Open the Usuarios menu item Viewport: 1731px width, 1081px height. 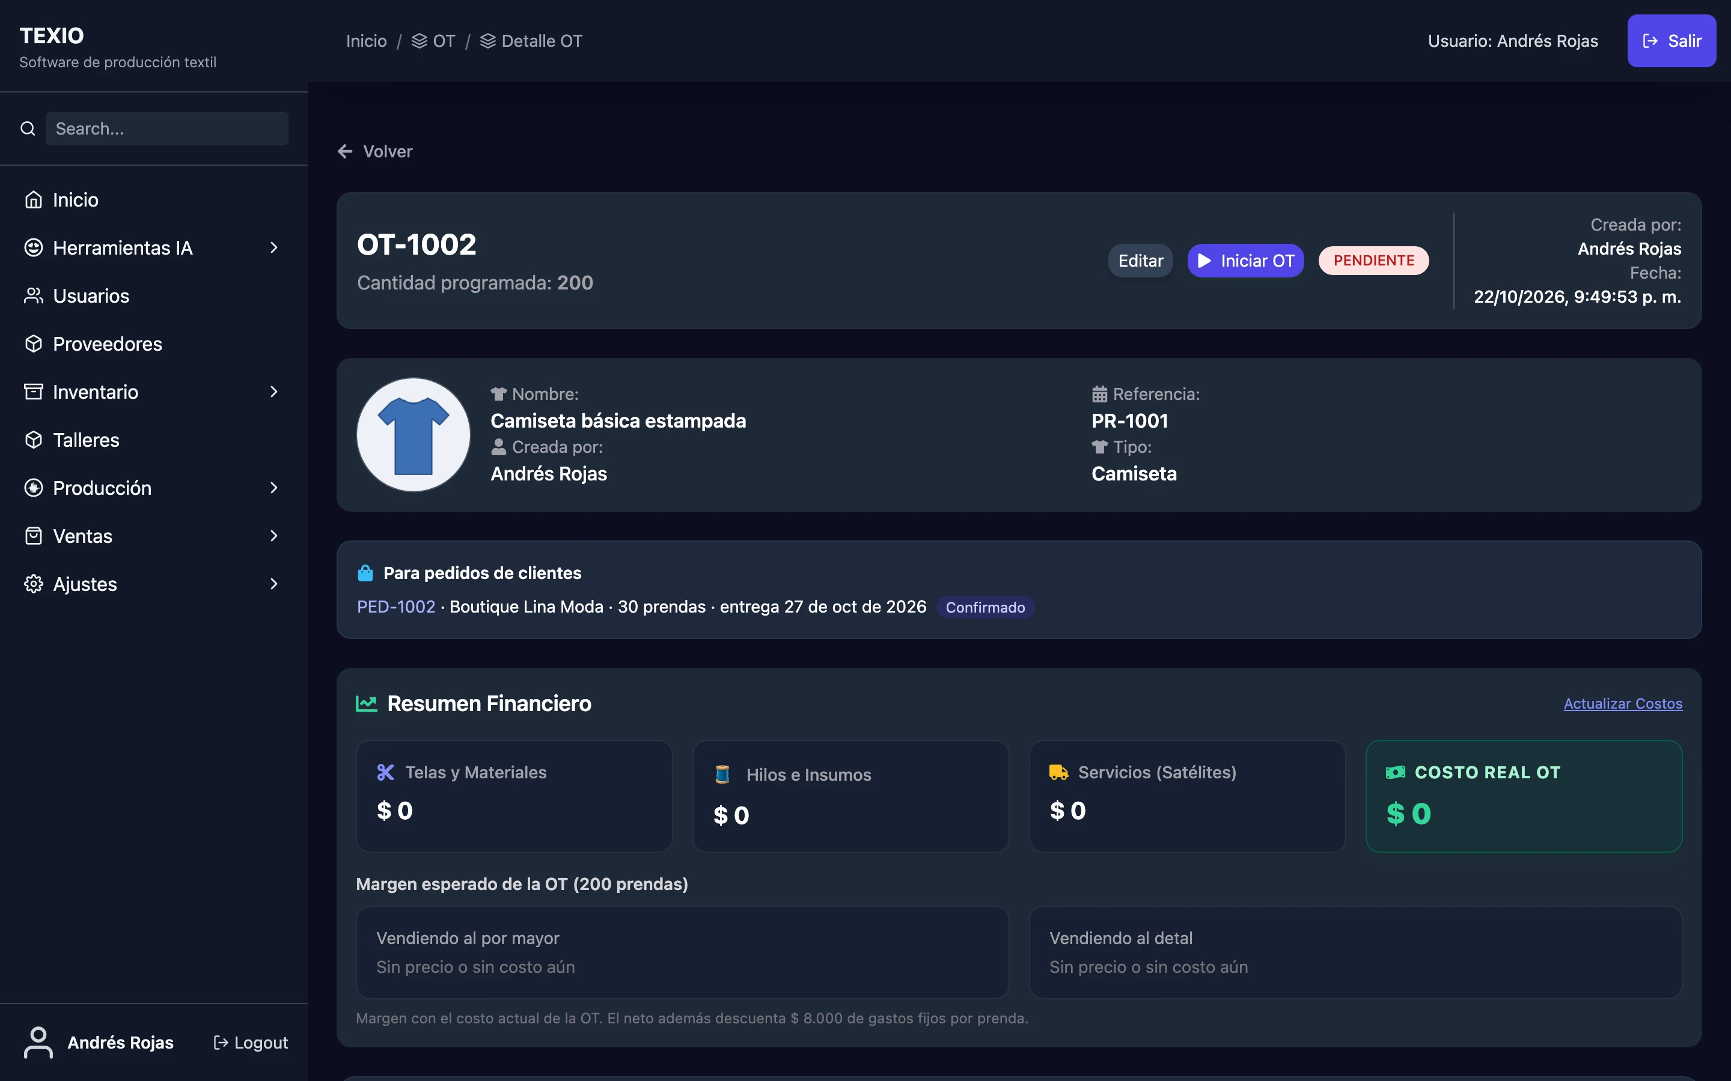154,295
